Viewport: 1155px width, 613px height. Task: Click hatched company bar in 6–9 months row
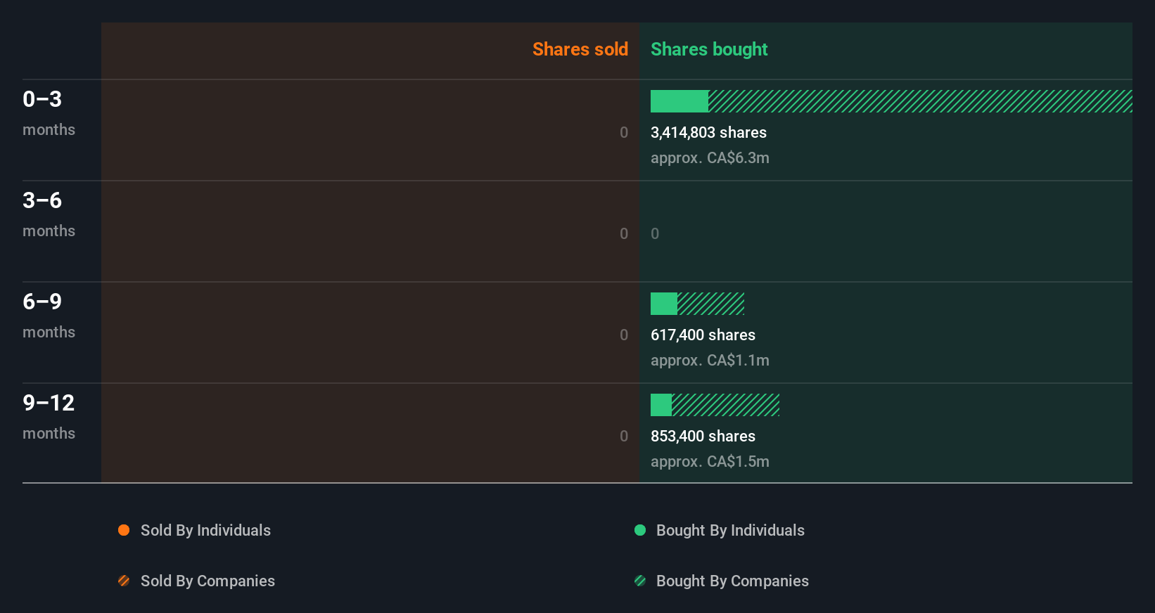point(710,304)
